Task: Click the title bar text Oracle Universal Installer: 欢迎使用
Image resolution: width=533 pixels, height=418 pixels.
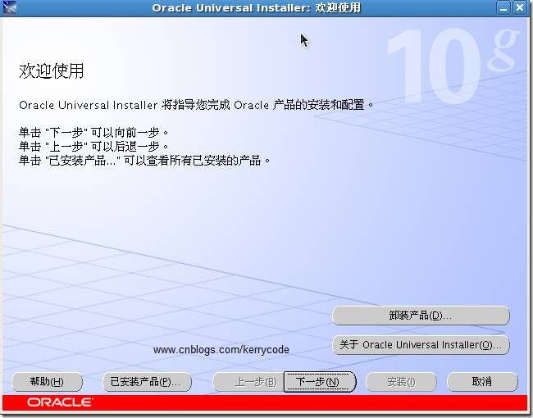Action: tap(257, 8)
